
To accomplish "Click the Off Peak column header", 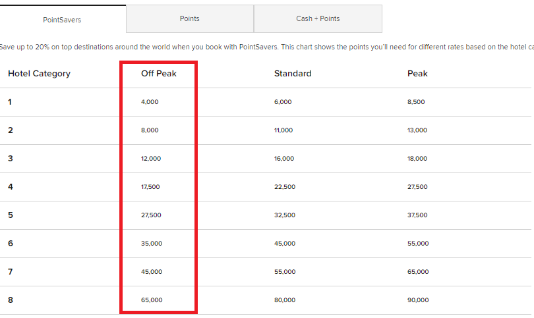I will (x=159, y=74).
